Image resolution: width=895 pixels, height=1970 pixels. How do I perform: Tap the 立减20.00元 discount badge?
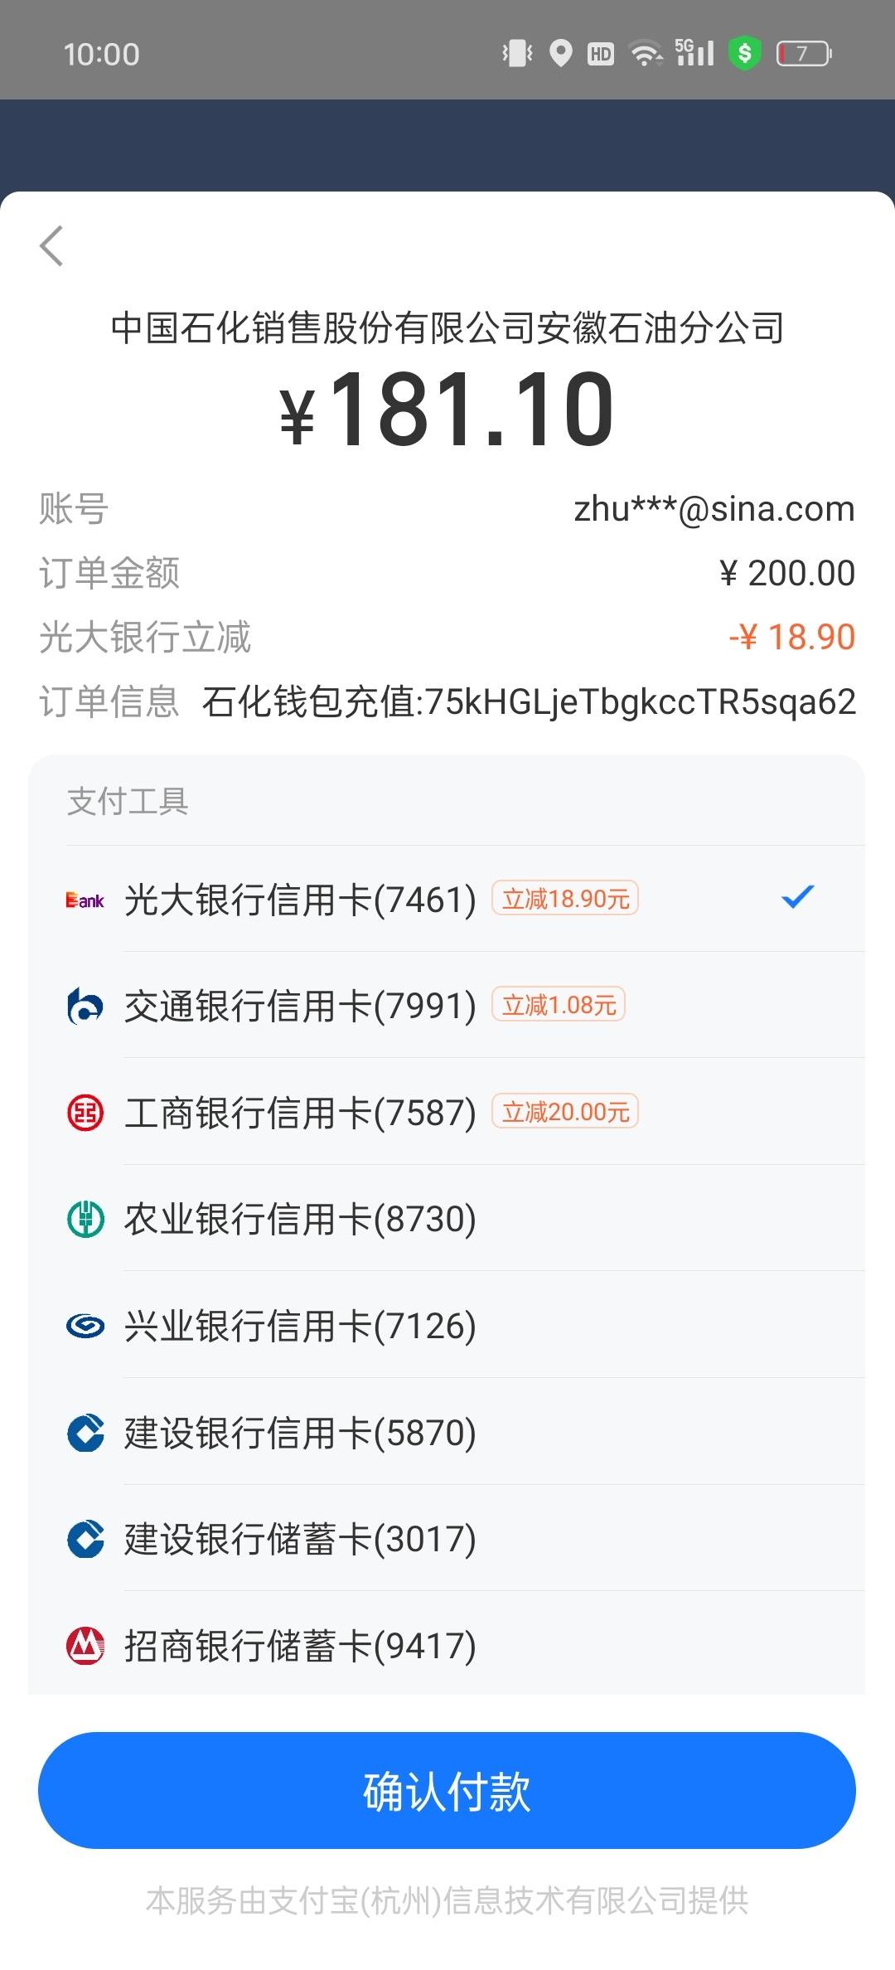pos(565,1111)
